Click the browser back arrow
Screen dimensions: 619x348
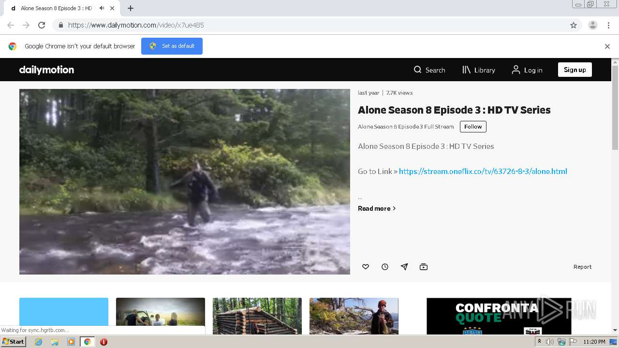[11, 25]
